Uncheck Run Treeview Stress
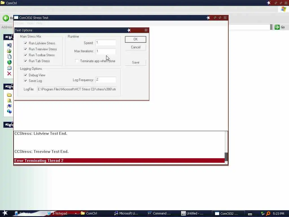Screen dimensions: 289x217 coord(25,49)
